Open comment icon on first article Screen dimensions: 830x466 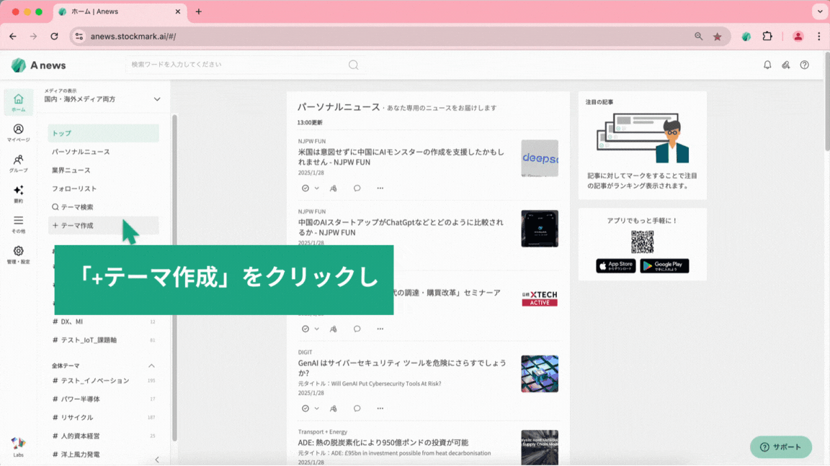[357, 188]
